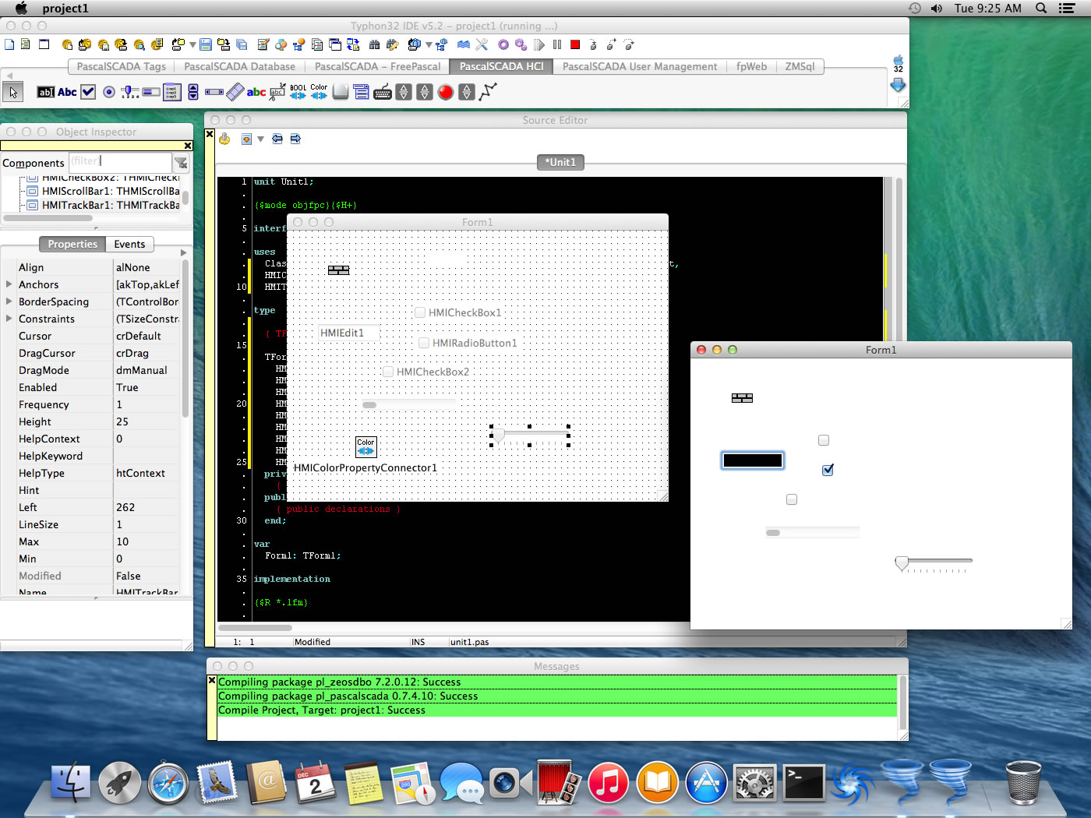Open the ZMSql palette tab

coord(800,66)
